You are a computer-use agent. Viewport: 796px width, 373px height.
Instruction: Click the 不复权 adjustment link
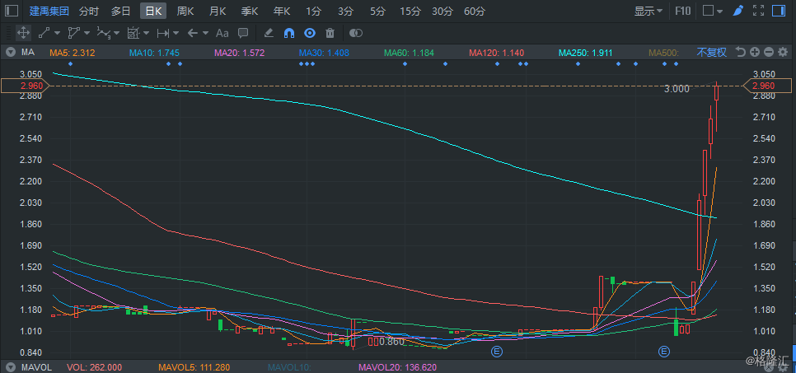(x=711, y=53)
